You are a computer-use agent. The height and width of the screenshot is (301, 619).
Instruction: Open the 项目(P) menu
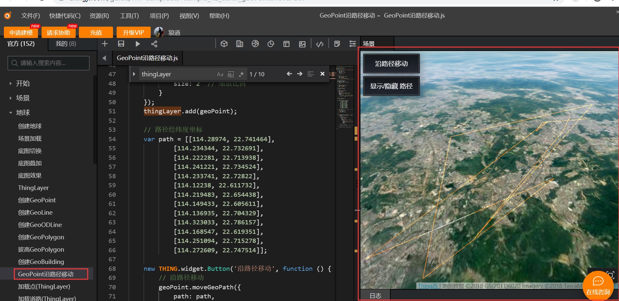[159, 16]
